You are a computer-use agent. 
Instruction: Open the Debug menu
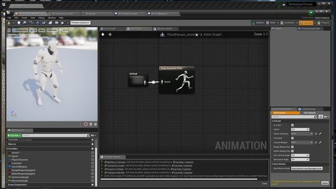(41, 18)
